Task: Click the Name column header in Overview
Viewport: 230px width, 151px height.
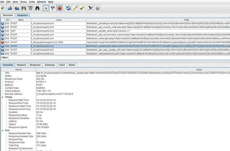Action: tap(18, 70)
